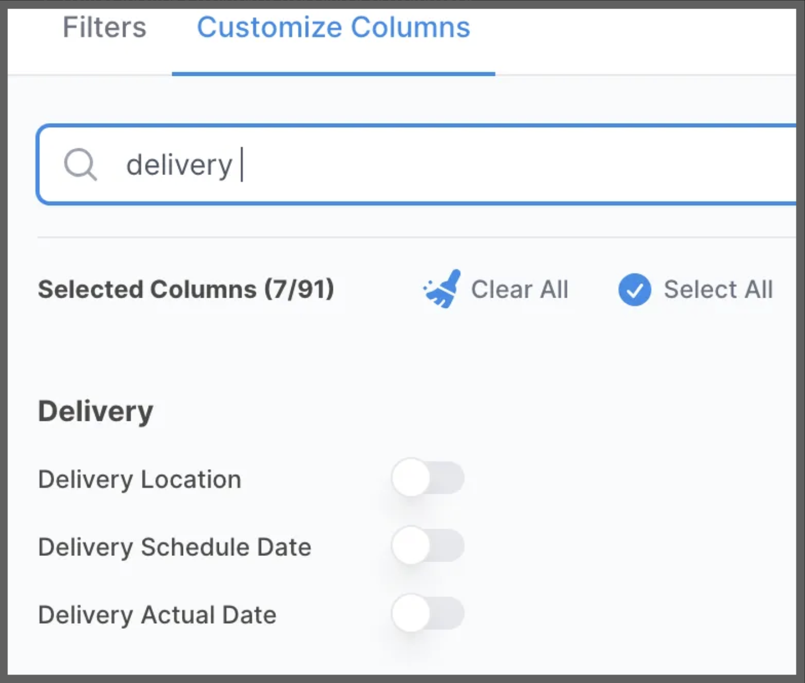Click the Select All text link
Viewport: 805px width, 683px height.
(x=718, y=290)
